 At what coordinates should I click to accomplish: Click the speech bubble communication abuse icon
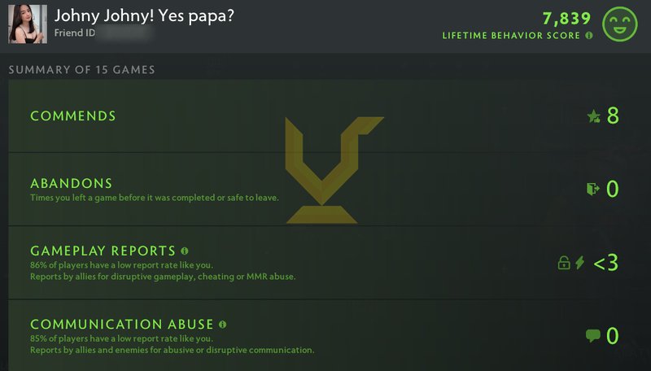(593, 335)
